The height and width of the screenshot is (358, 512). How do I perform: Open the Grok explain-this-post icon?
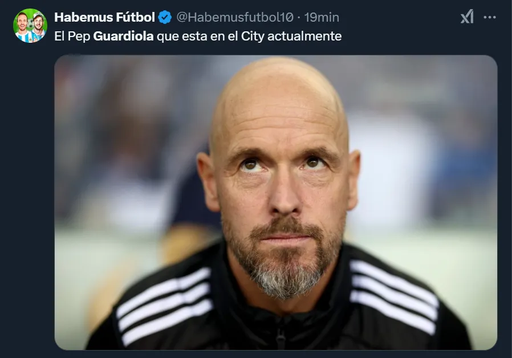[467, 17]
